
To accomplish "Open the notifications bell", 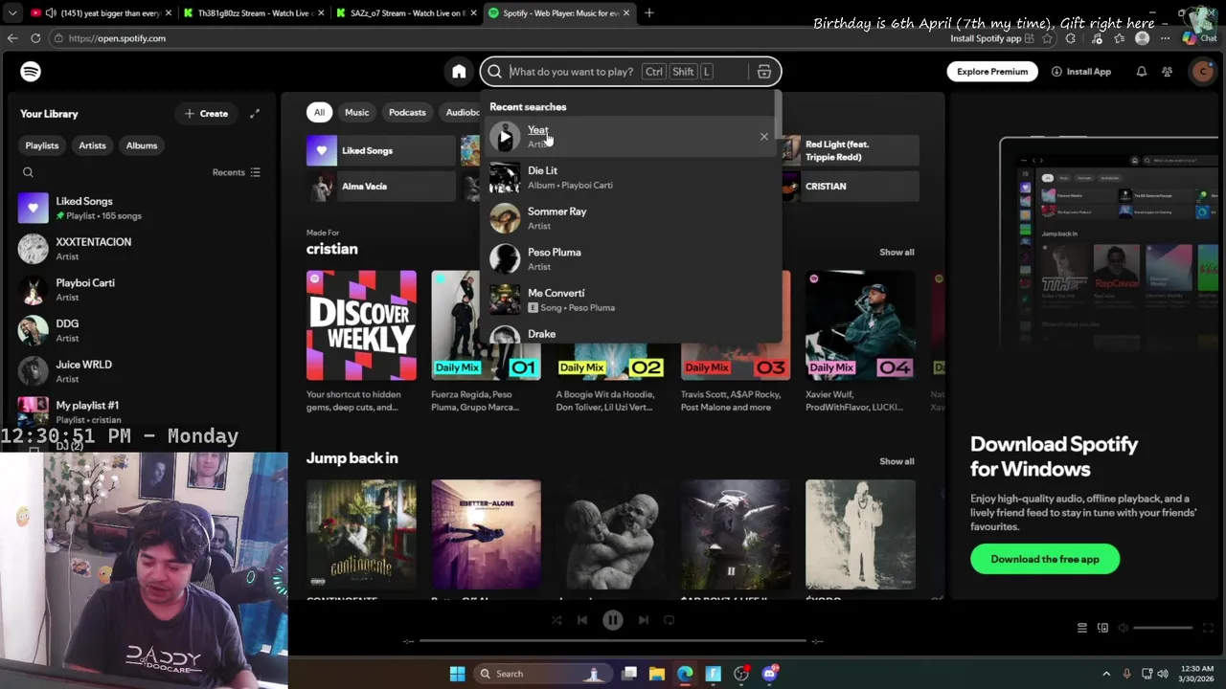I will 1142,72.
